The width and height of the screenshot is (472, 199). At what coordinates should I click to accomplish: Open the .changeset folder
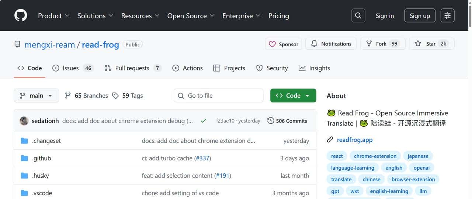[x=46, y=141]
